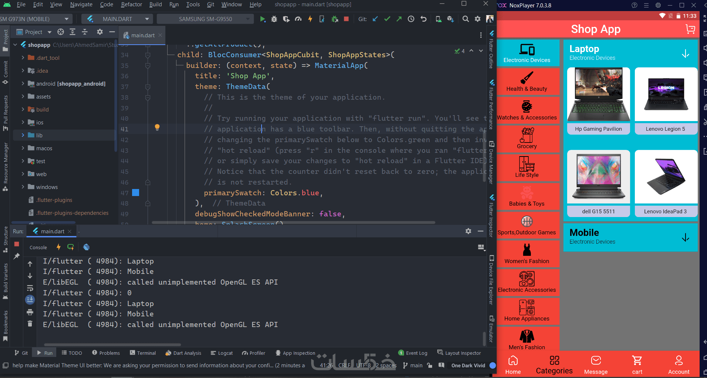Click Hot Restart icon in Run console
The image size is (707, 378).
(x=71, y=247)
